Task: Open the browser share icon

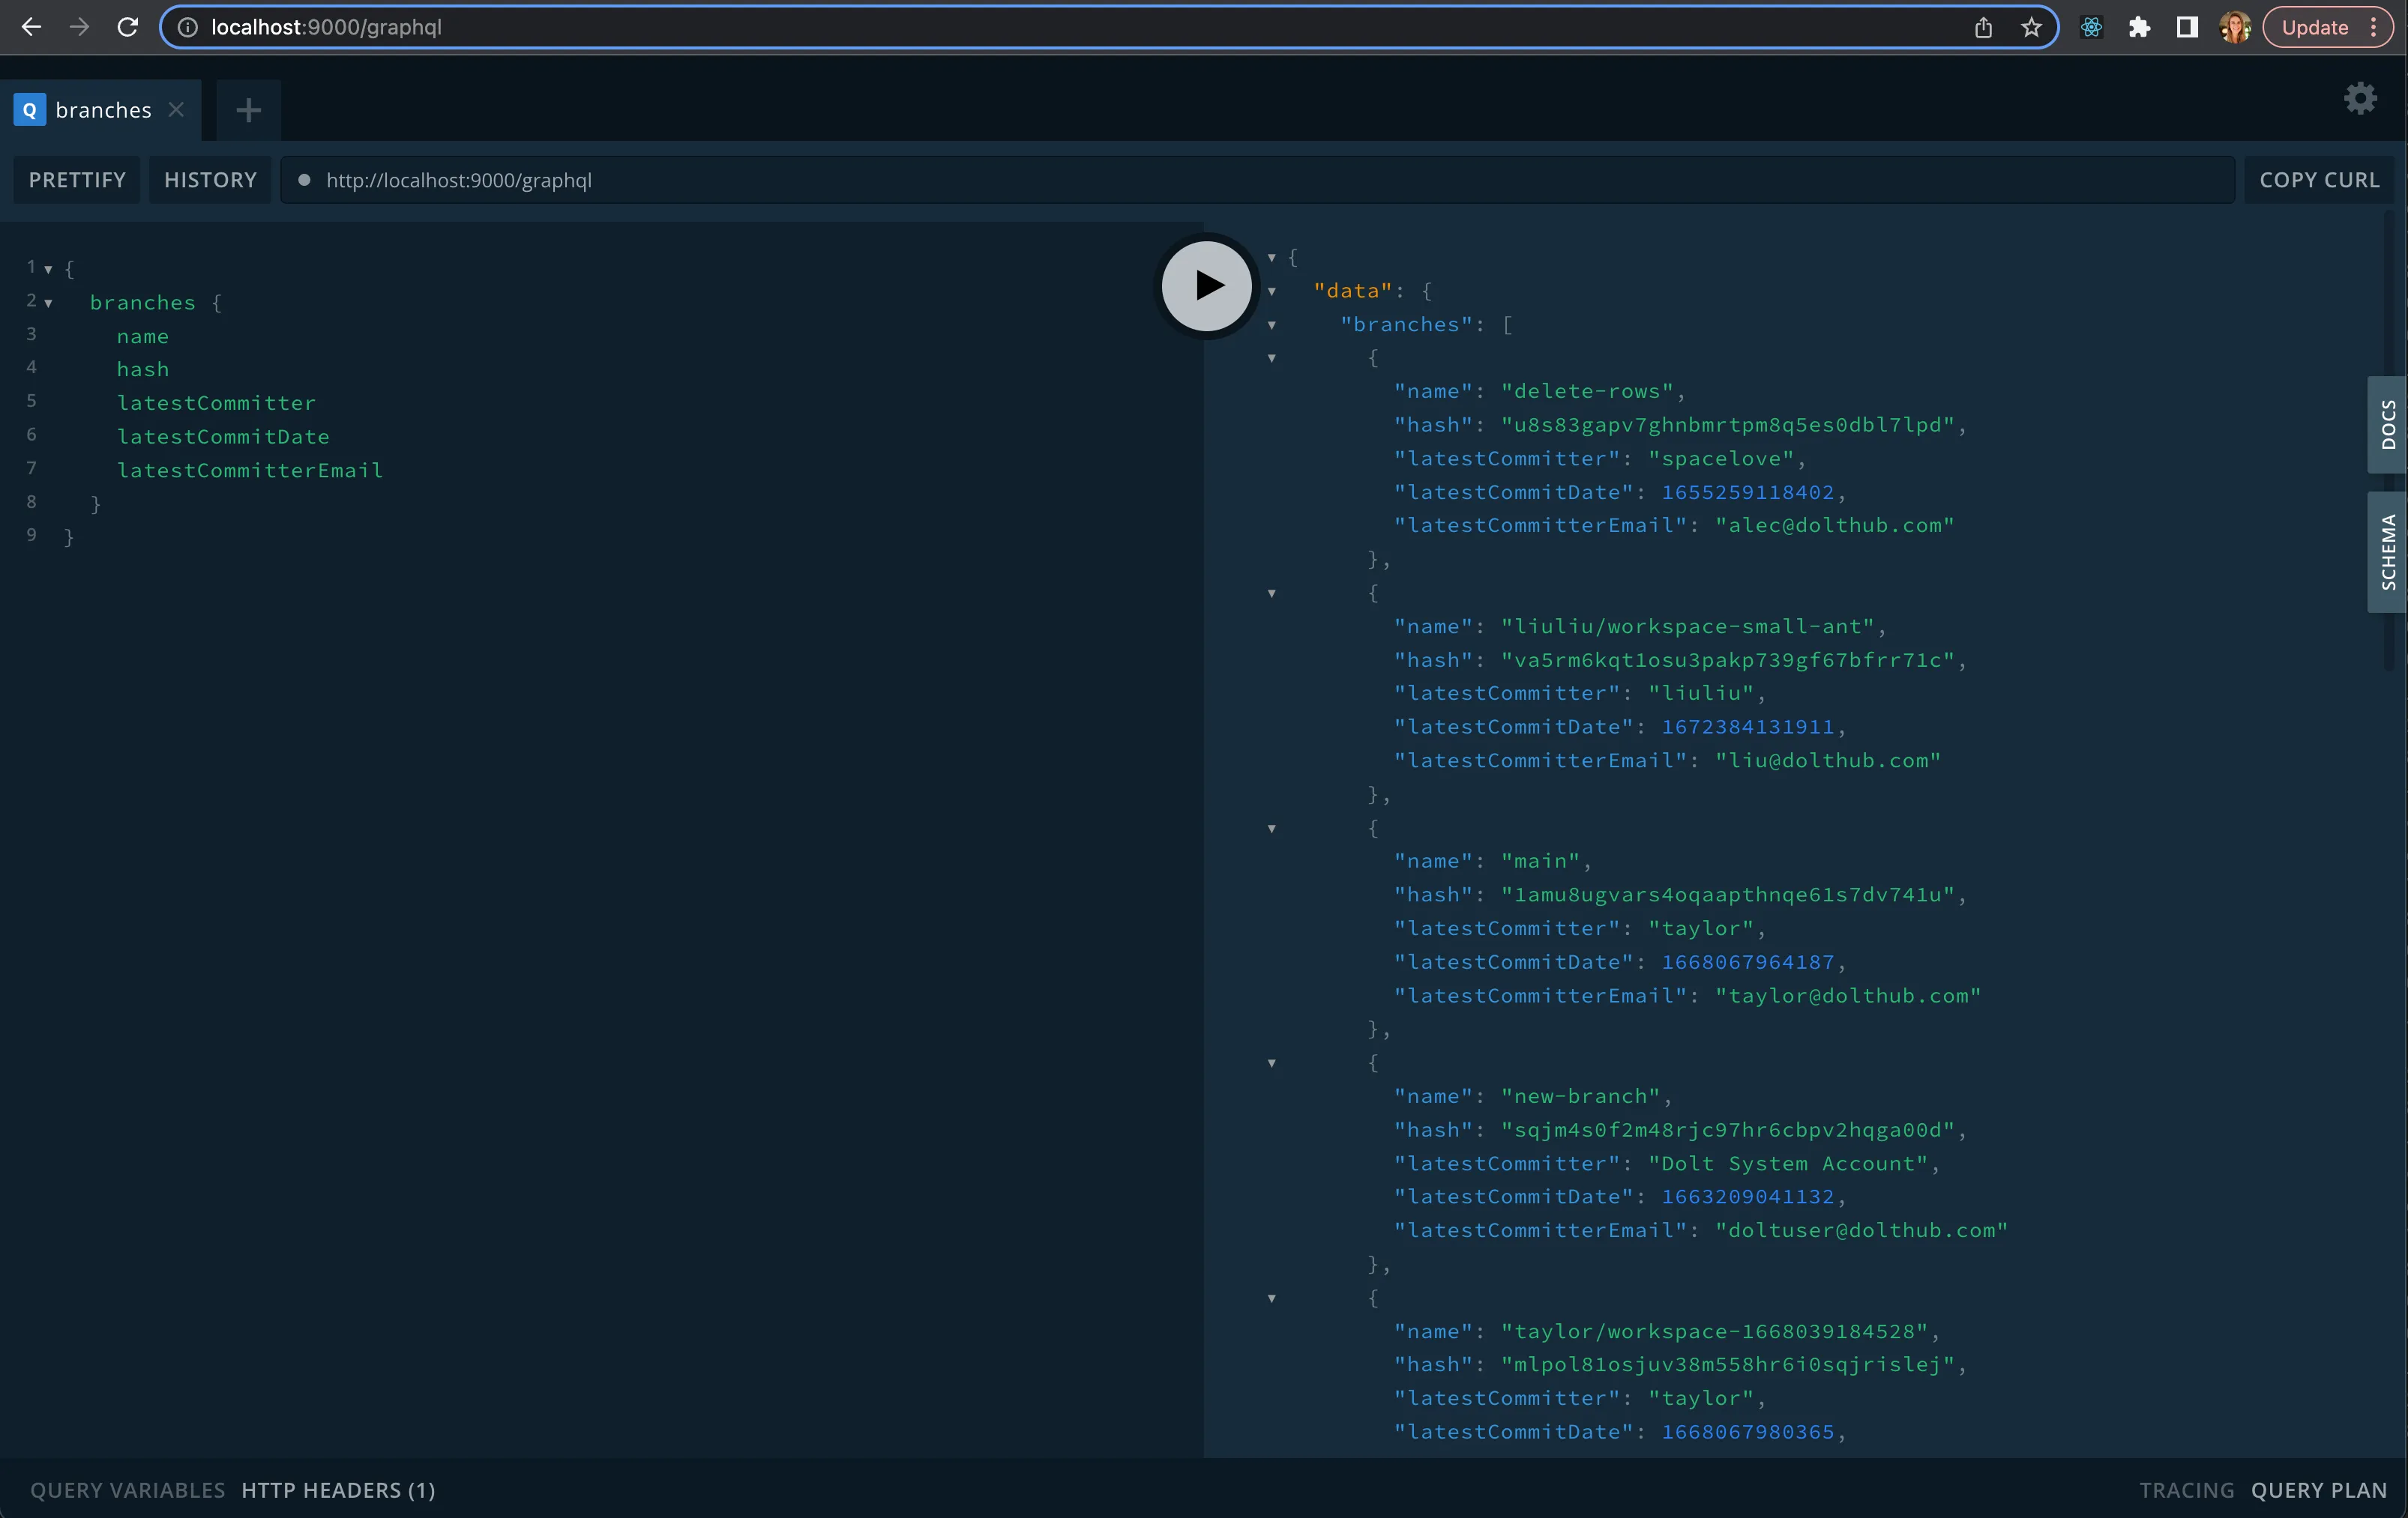Action: 1984,27
